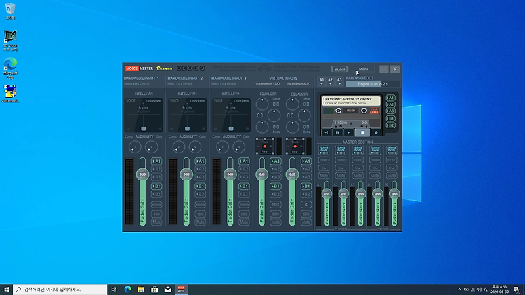Click the VAIO equalizer treble knob
Image resolution: width=525 pixels, height=295 pixels.
click(262, 104)
